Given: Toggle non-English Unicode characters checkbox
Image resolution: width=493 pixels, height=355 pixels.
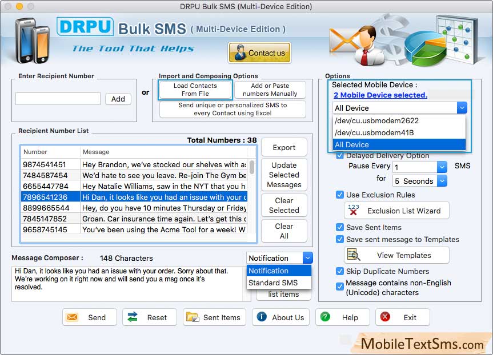Looking at the screenshot, I should (339, 287).
